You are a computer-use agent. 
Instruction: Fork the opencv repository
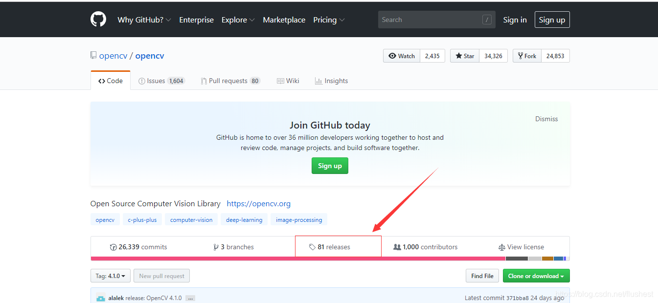pos(527,56)
